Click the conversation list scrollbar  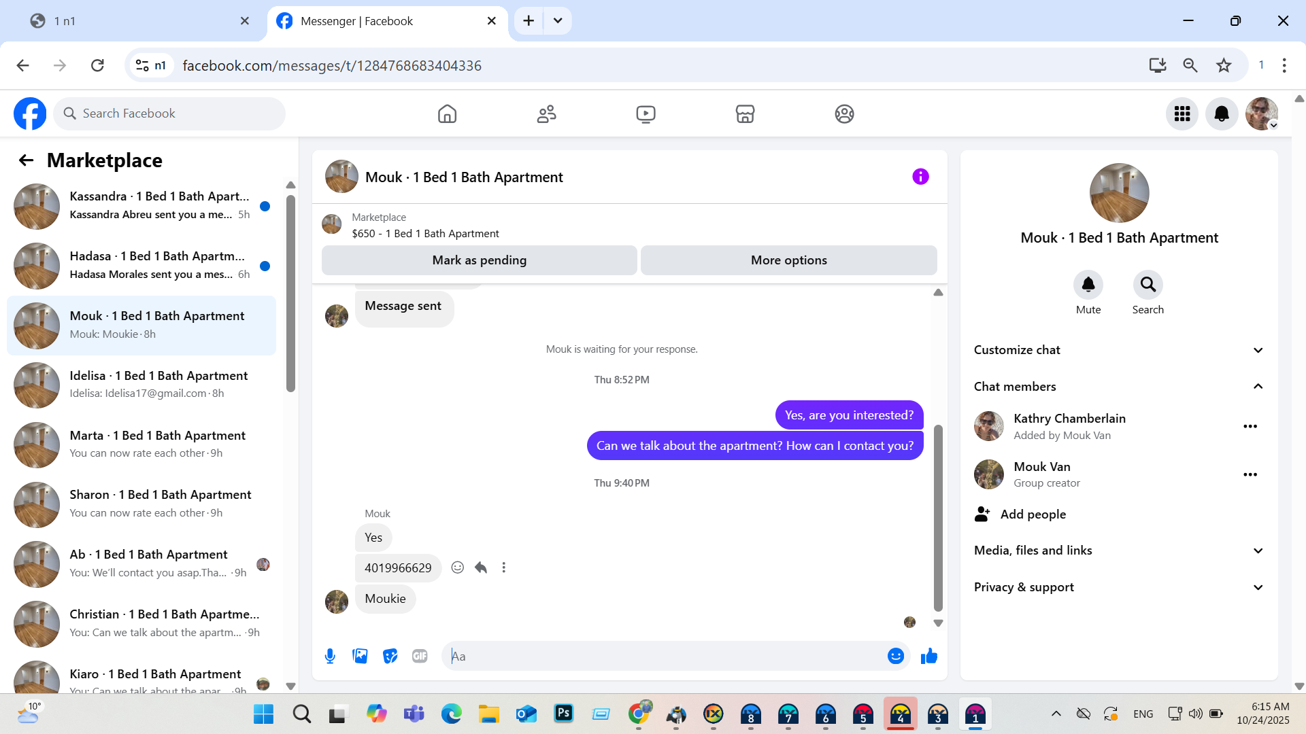point(290,294)
